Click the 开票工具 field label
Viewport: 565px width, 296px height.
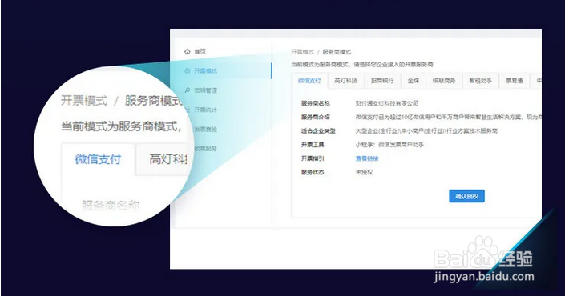[x=313, y=145]
